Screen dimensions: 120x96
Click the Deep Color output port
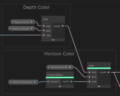click(x=31, y=22)
